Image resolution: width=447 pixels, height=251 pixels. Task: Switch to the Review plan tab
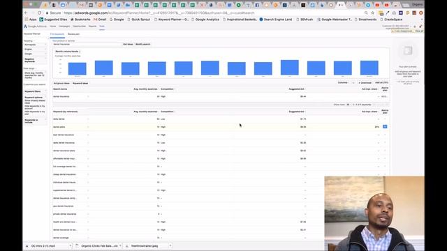73,34
